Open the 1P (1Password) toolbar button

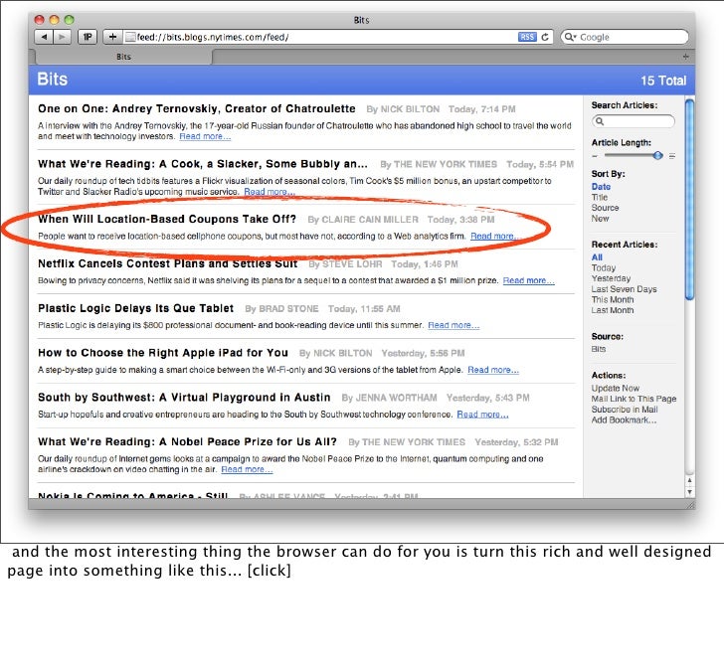click(88, 37)
